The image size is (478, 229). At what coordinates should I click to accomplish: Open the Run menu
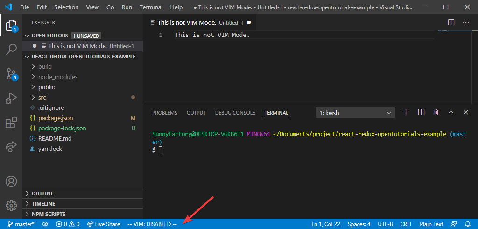[x=127, y=7]
